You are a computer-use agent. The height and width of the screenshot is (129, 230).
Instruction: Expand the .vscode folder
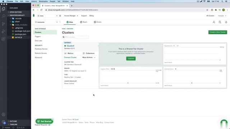pyautogui.click(x=18, y=19)
